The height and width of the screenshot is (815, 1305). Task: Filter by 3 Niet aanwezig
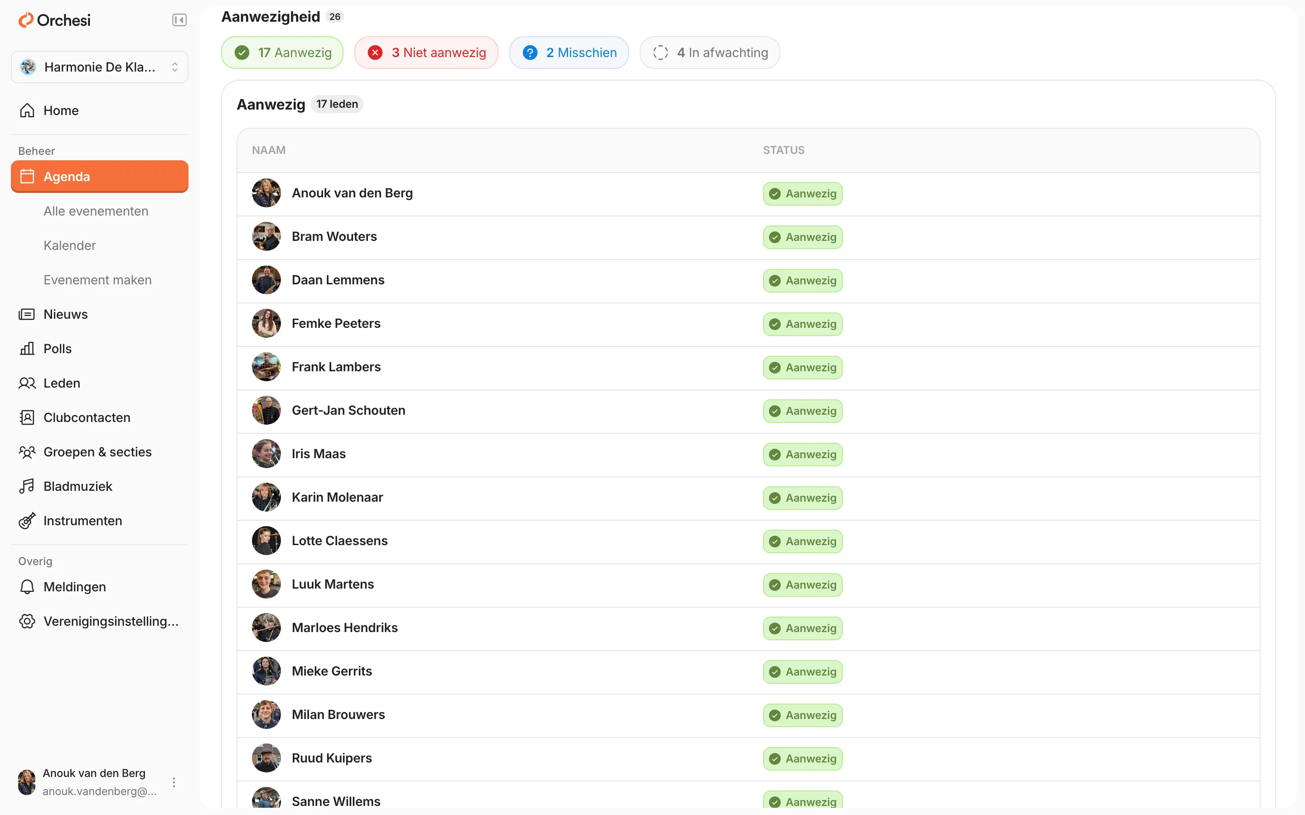coord(426,52)
